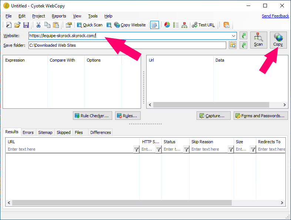Click the list view report icon

176,25
